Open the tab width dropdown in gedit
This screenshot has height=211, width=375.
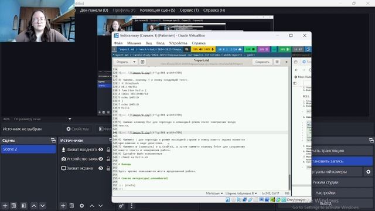pyautogui.click(x=241, y=193)
